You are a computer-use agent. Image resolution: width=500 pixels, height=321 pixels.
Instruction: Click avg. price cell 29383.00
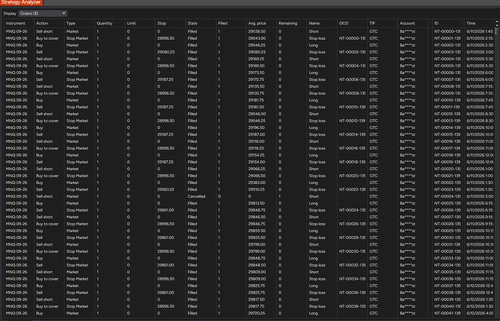point(257,183)
